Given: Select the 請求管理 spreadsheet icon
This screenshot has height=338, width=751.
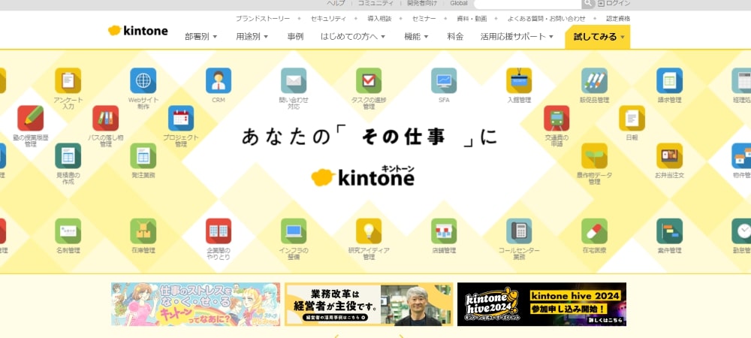Looking at the screenshot, I should point(670,80).
